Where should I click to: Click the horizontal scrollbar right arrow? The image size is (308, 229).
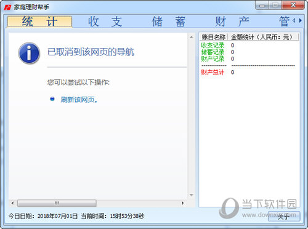[183, 203]
